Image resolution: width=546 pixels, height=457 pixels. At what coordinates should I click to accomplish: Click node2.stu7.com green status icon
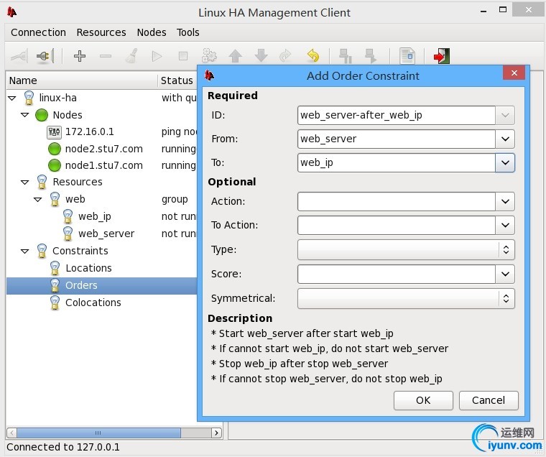tap(55, 149)
